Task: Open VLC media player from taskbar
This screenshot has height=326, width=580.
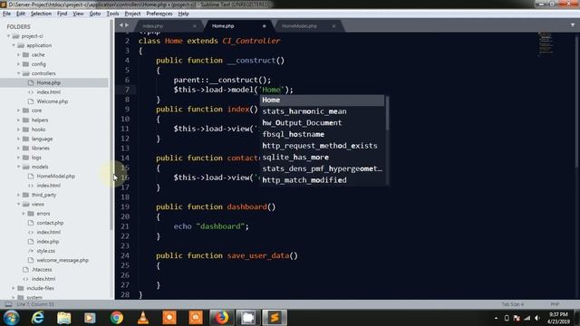Action: pos(143,318)
